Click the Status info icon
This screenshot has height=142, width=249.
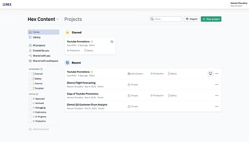pyautogui.click(x=37, y=94)
